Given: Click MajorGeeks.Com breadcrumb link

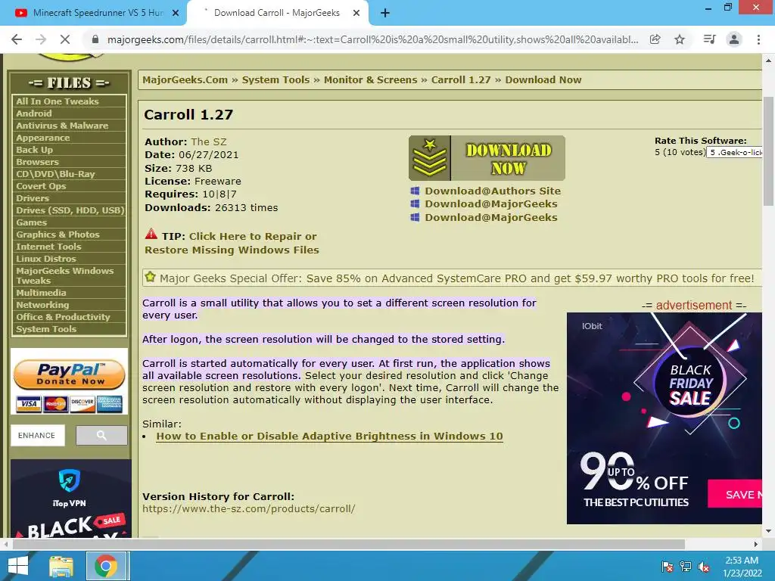Looking at the screenshot, I should point(185,80).
